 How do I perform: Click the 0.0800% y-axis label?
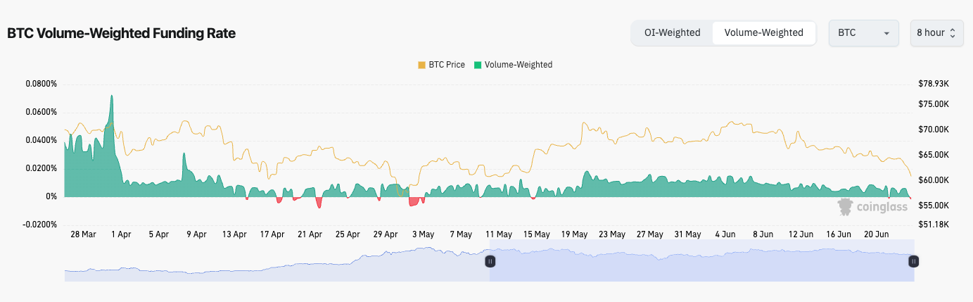41,84
